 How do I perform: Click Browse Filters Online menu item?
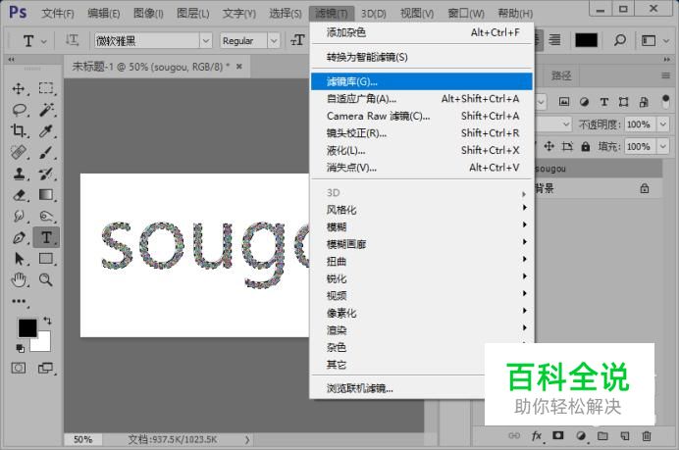(x=360, y=388)
